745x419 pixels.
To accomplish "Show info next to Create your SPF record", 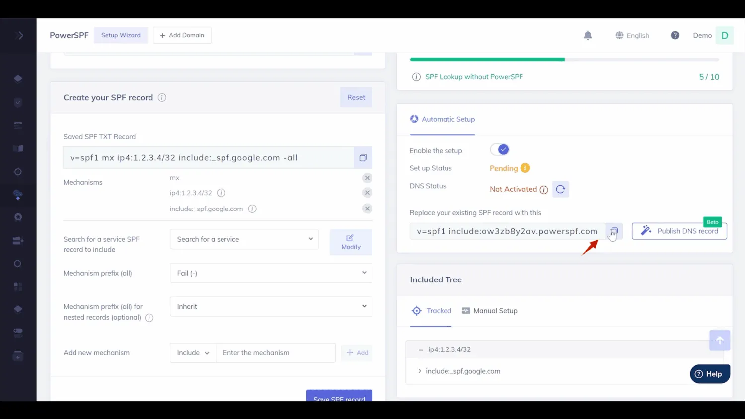I will click(162, 97).
